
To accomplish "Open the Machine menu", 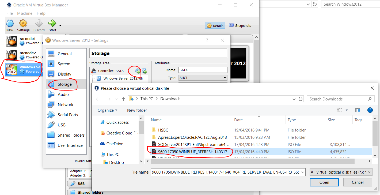I will click(25, 13).
